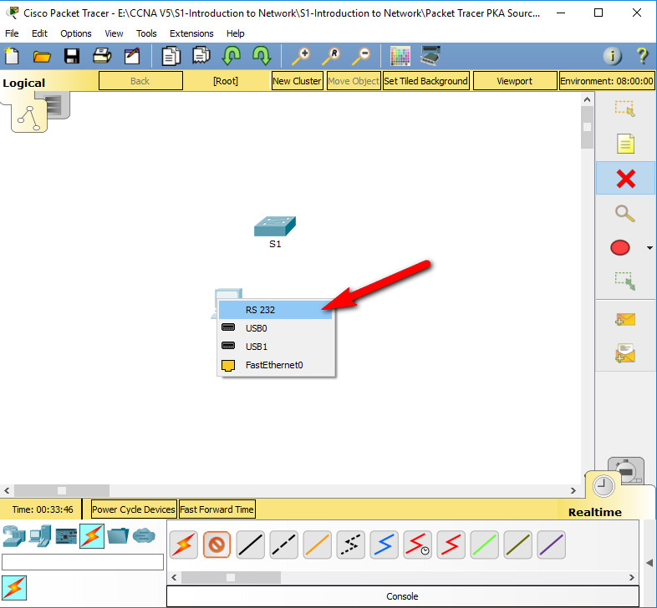Image resolution: width=657 pixels, height=608 pixels.
Task: Select the Place Note tool
Action: [x=624, y=144]
